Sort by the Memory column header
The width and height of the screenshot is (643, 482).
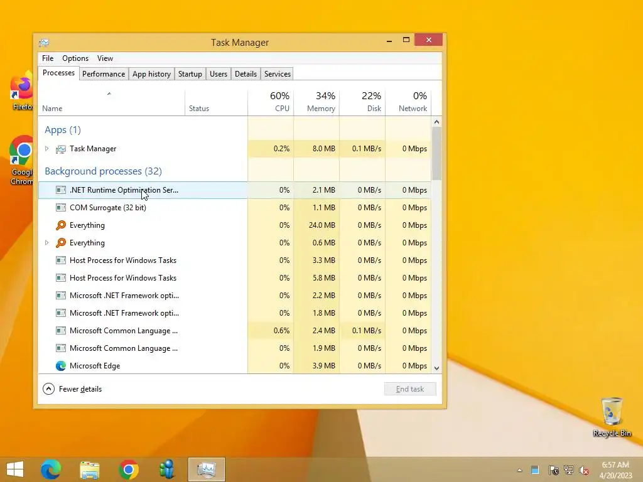[x=316, y=102]
